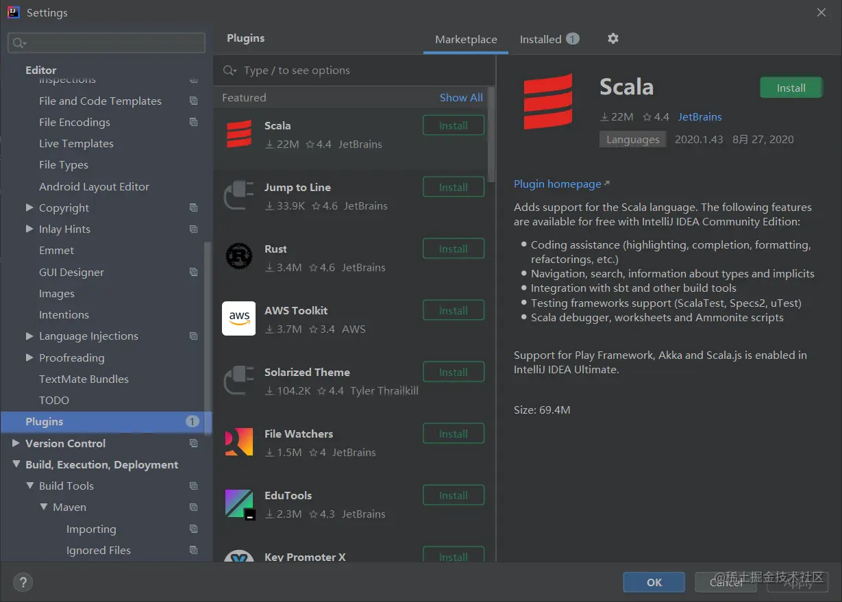This screenshot has height=602, width=842.
Task: Open the TODO settings entry
Action: 54,400
